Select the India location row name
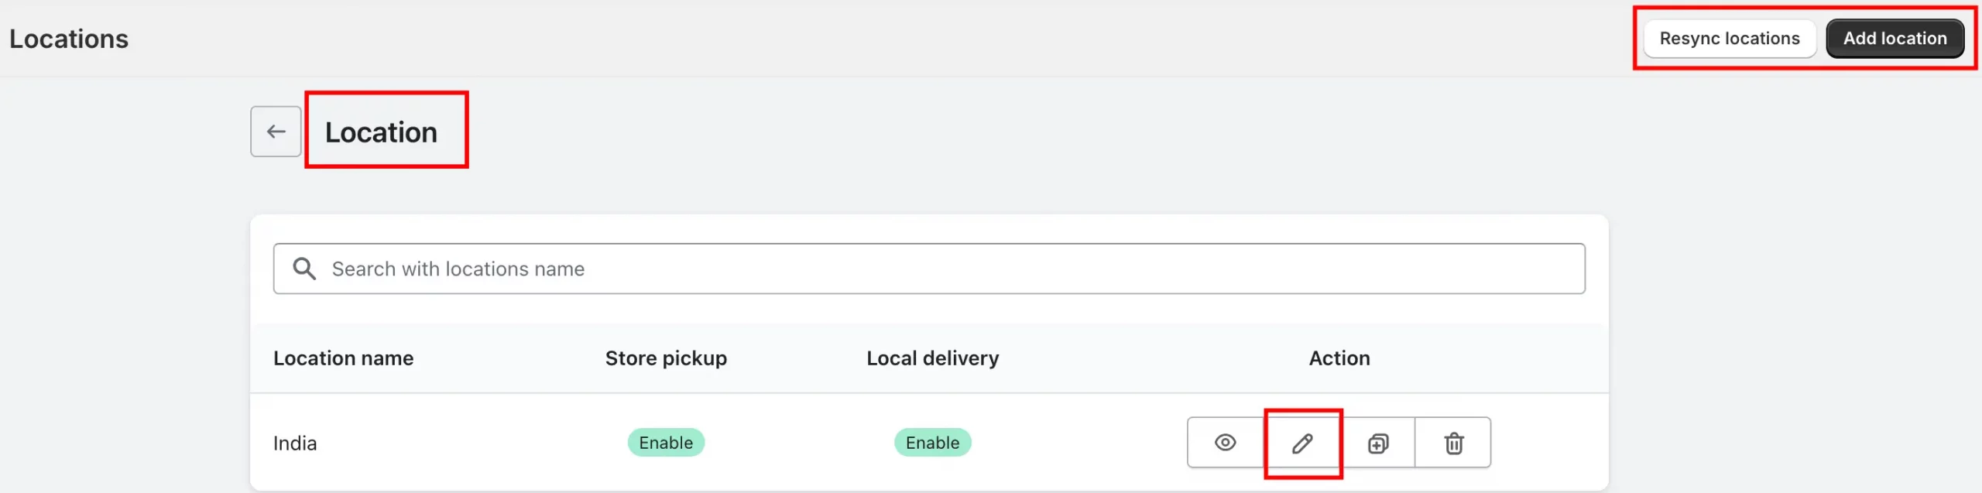This screenshot has width=1982, height=493. point(295,443)
